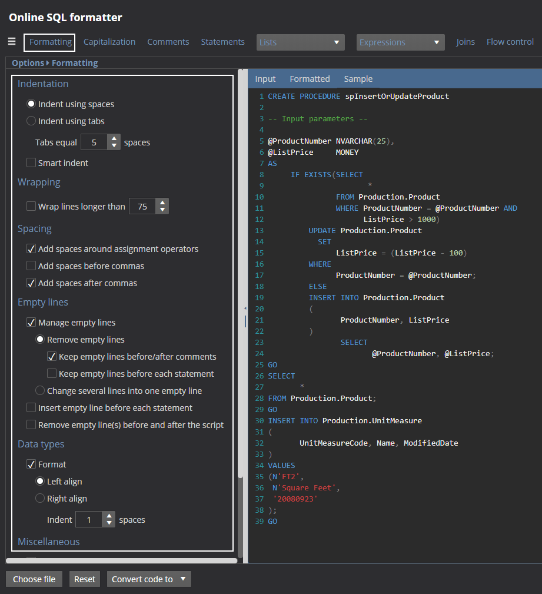The width and height of the screenshot is (542, 594).
Task: Click line number 39 in the gutter
Action: click(x=260, y=521)
